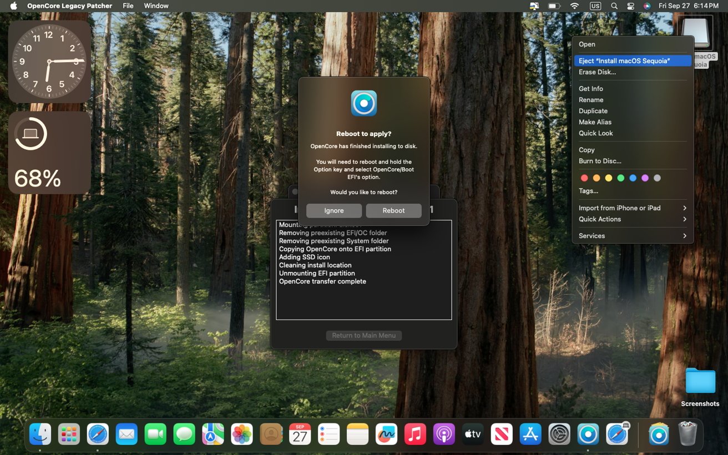
Task: Expand the Services submenu
Action: 633,236
